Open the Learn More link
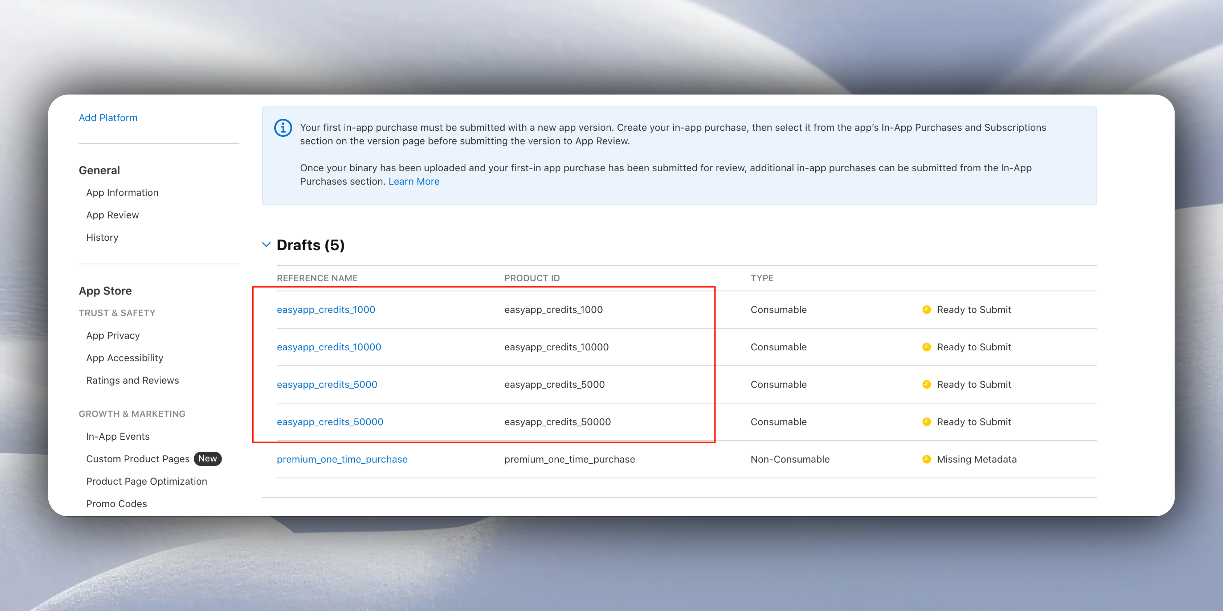 pos(413,182)
